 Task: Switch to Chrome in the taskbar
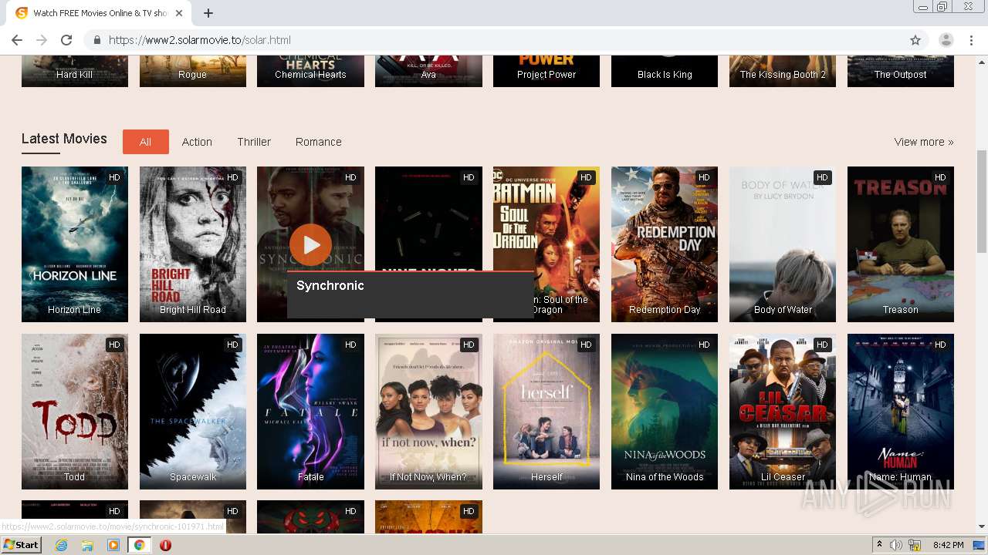(139, 545)
